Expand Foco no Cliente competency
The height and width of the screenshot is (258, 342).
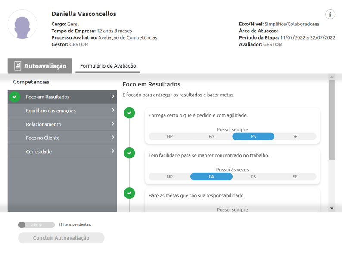click(113, 138)
